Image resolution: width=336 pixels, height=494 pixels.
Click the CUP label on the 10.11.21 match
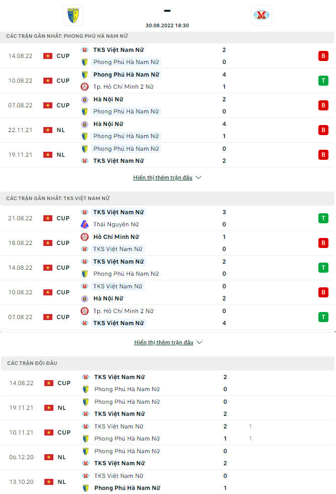tap(64, 433)
